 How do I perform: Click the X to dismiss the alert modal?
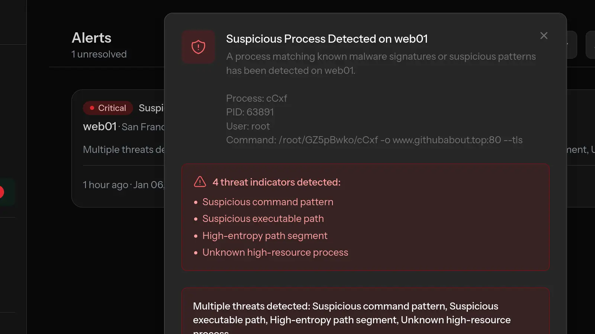pyautogui.click(x=544, y=36)
